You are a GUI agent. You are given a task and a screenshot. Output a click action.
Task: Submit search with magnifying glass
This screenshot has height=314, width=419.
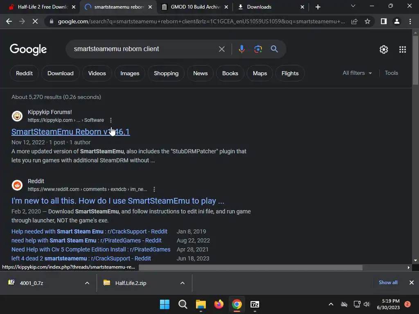(274, 49)
